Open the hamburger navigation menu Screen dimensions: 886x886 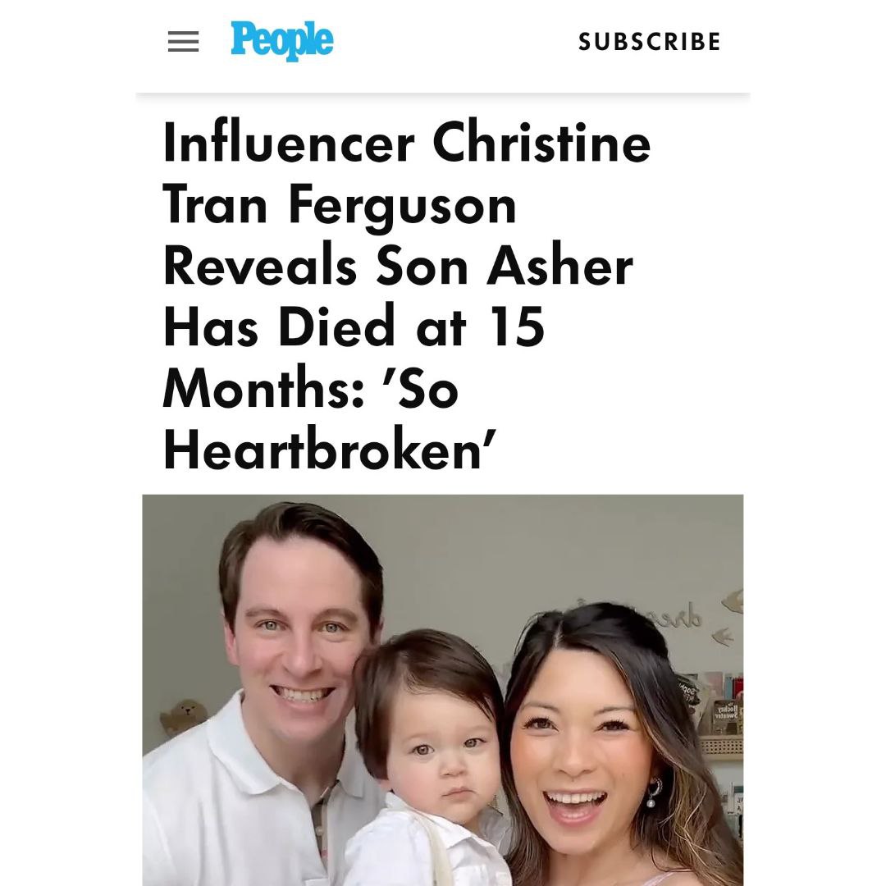(183, 42)
